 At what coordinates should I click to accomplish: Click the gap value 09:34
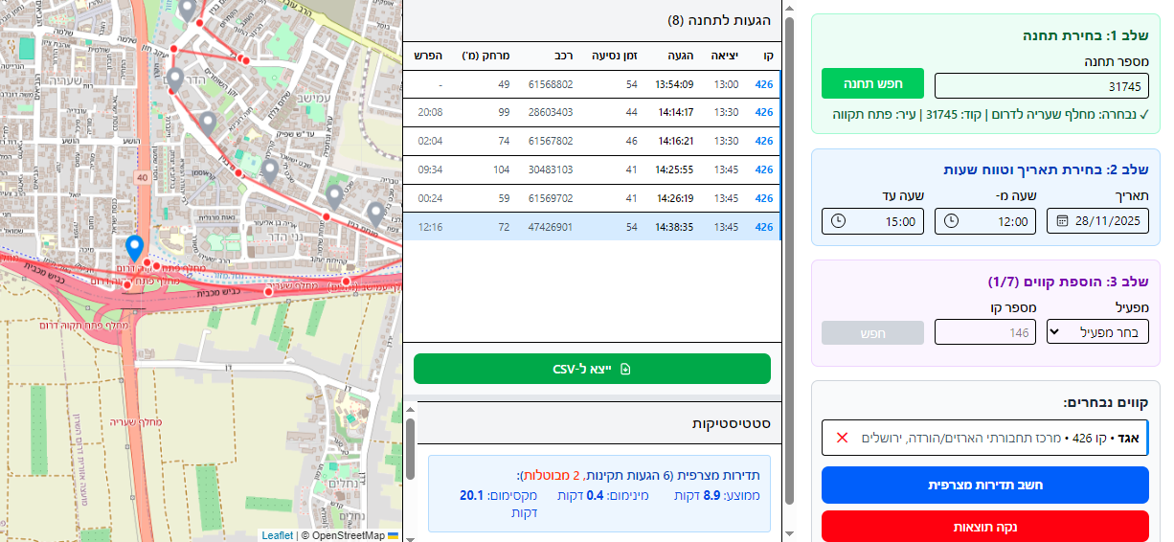pos(430,169)
